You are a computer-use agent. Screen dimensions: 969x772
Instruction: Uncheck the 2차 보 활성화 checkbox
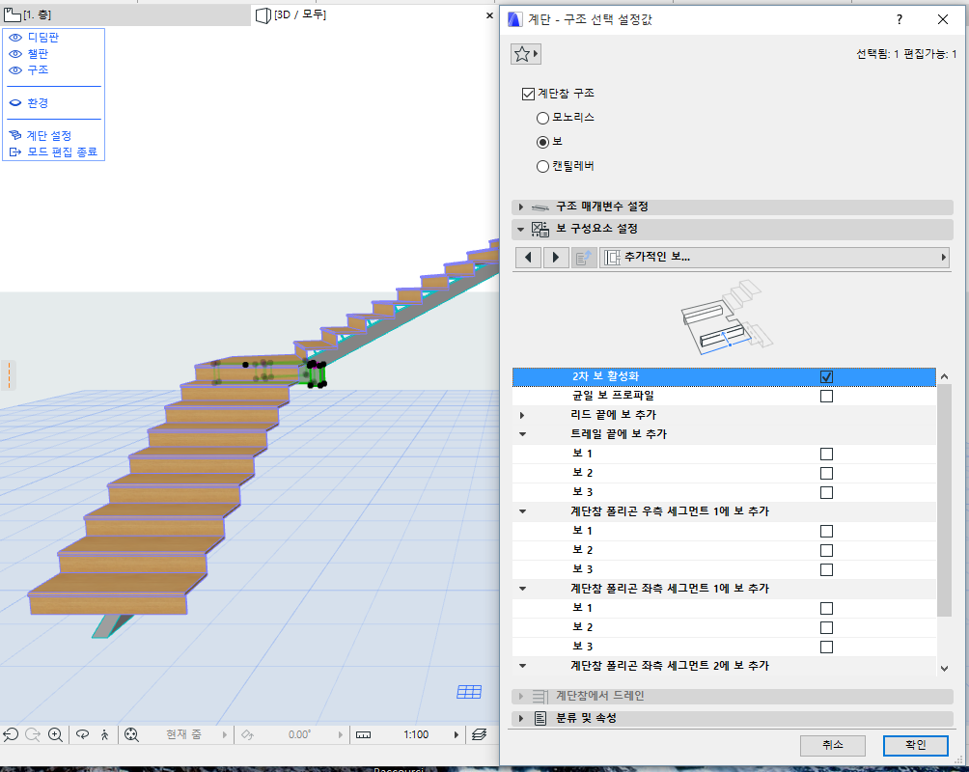826,376
